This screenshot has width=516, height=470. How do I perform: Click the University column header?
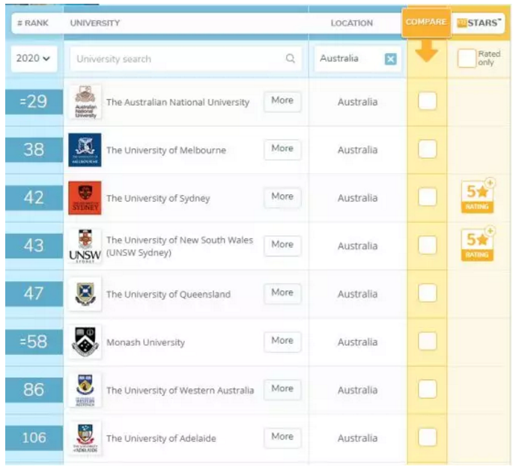[x=95, y=23]
